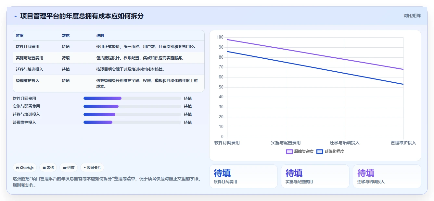Click the 软件订阅费用 progress bar
The width and height of the screenshot is (434, 201).
pyautogui.click(x=132, y=98)
